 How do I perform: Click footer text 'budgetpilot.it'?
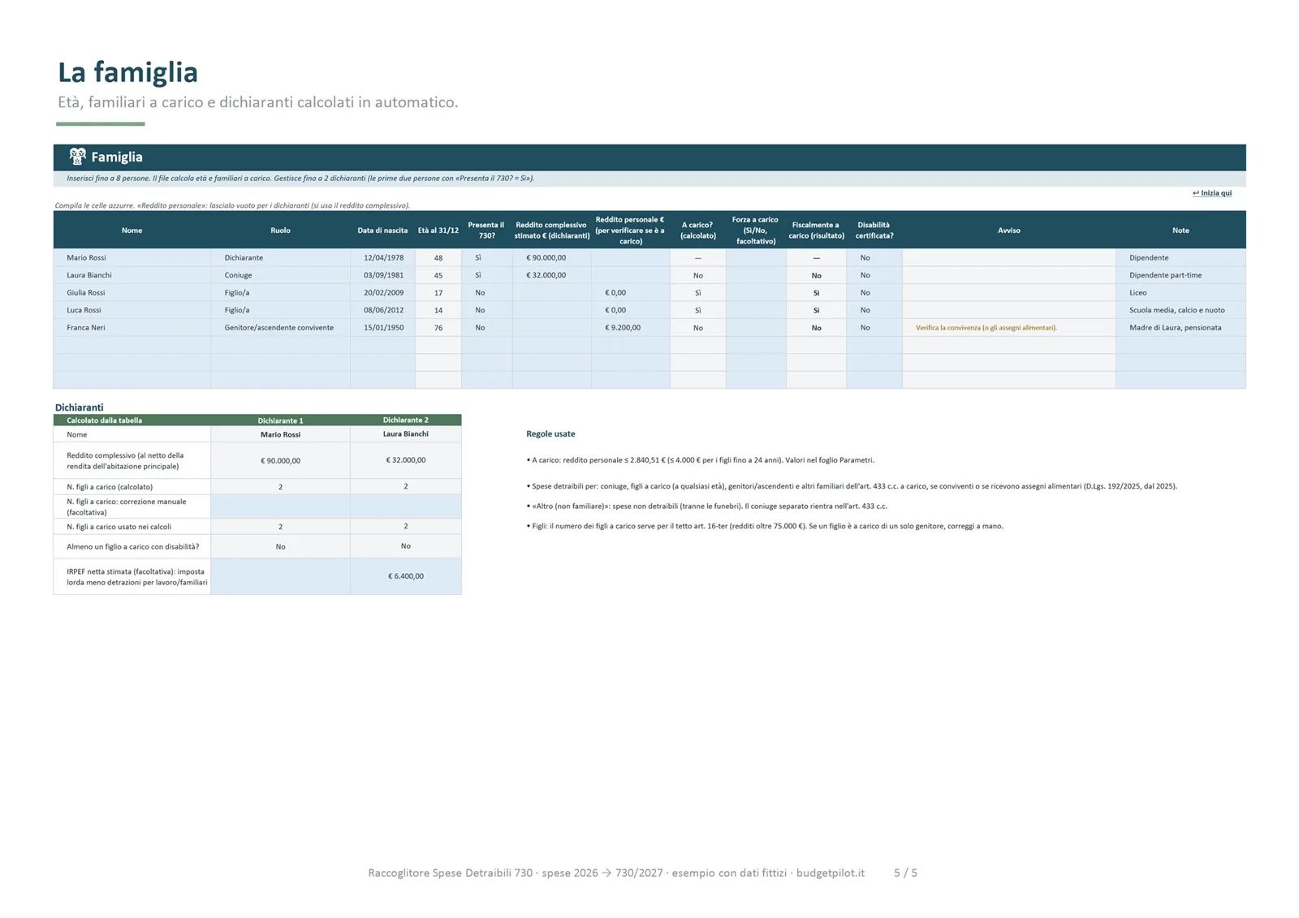tap(831, 873)
